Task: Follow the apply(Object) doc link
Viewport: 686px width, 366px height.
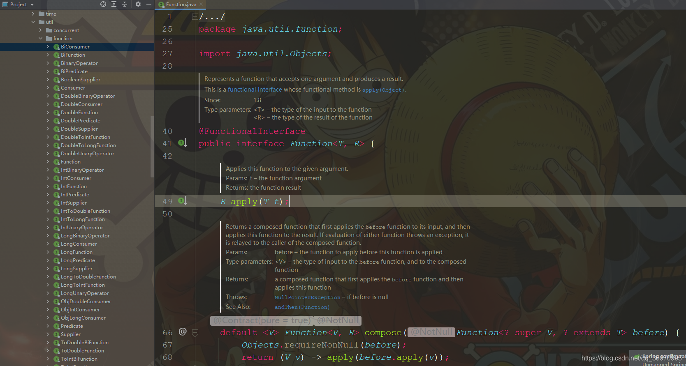Action: (x=383, y=90)
